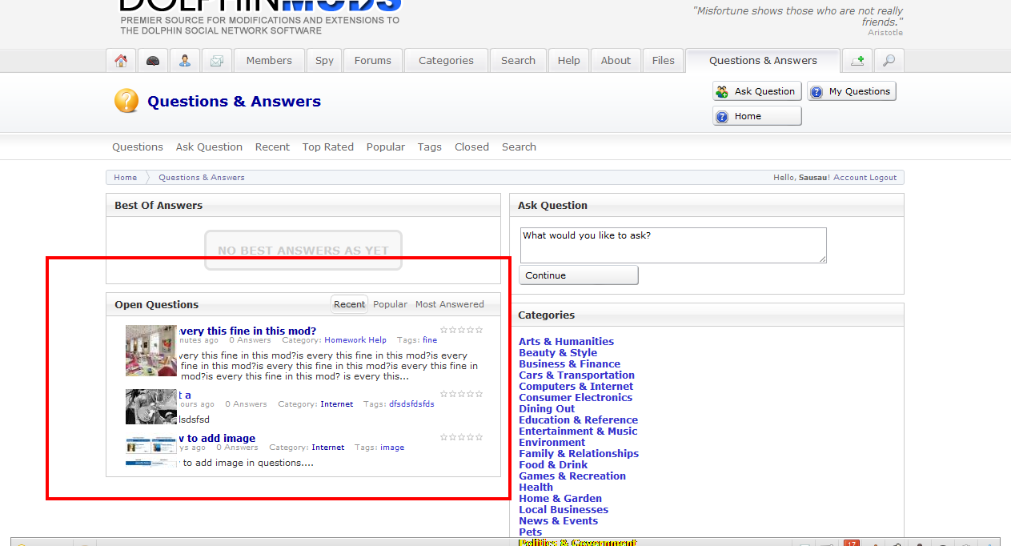Open the Forums menu tab
1011x546 pixels.
(373, 61)
